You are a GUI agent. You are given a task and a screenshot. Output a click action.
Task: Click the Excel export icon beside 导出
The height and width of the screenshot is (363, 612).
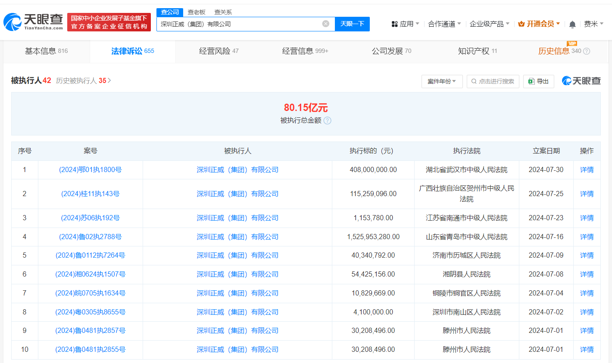click(x=531, y=81)
